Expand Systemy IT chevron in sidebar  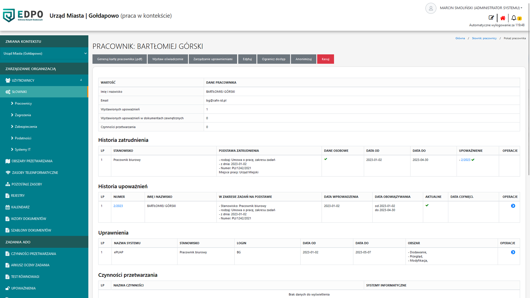tap(12, 149)
